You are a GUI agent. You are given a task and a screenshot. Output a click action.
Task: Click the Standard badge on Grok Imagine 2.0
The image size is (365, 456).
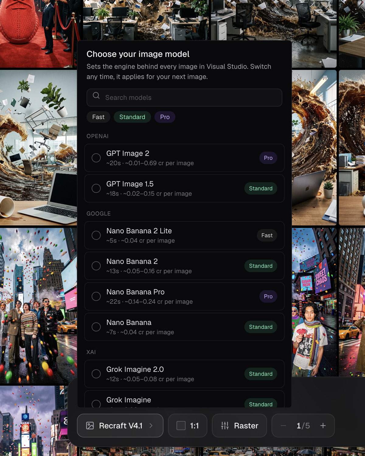[261, 374]
